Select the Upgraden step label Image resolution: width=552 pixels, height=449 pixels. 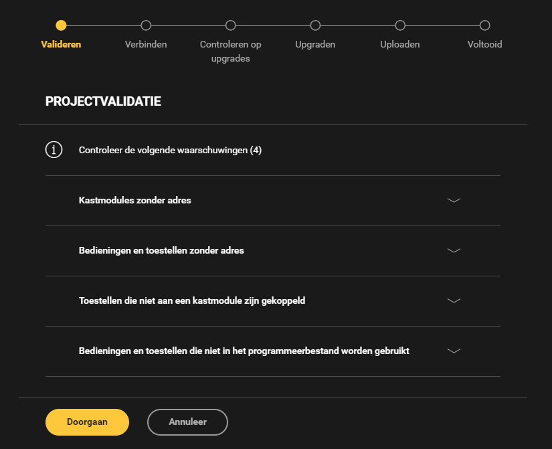tap(315, 45)
